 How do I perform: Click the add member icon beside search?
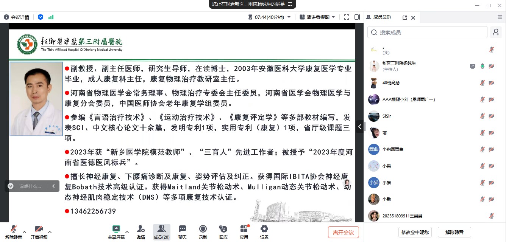click(496, 33)
